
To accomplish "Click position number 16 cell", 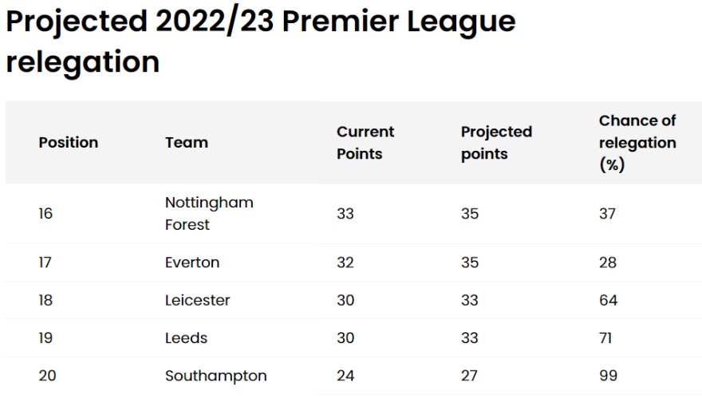I will [45, 214].
